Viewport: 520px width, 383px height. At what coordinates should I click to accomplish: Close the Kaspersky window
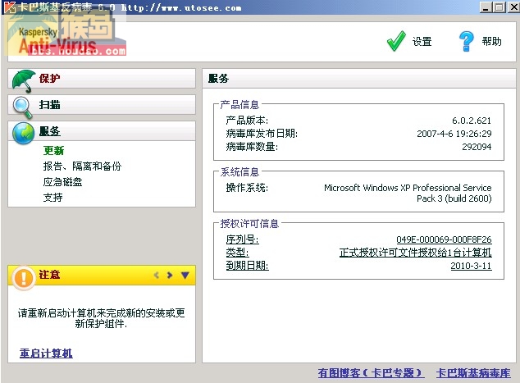pos(513,7)
